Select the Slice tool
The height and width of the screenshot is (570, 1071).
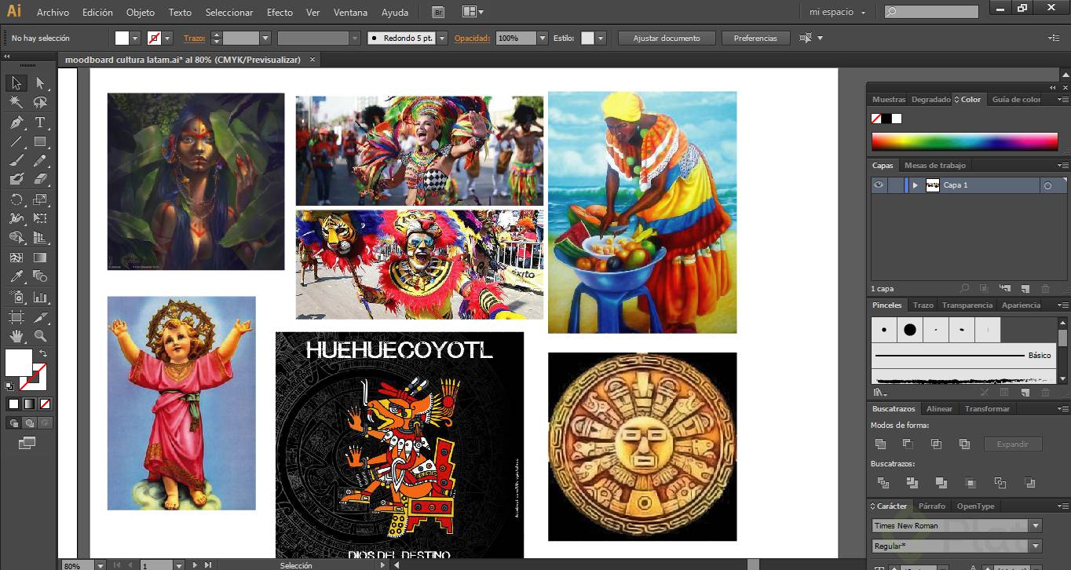(x=40, y=317)
